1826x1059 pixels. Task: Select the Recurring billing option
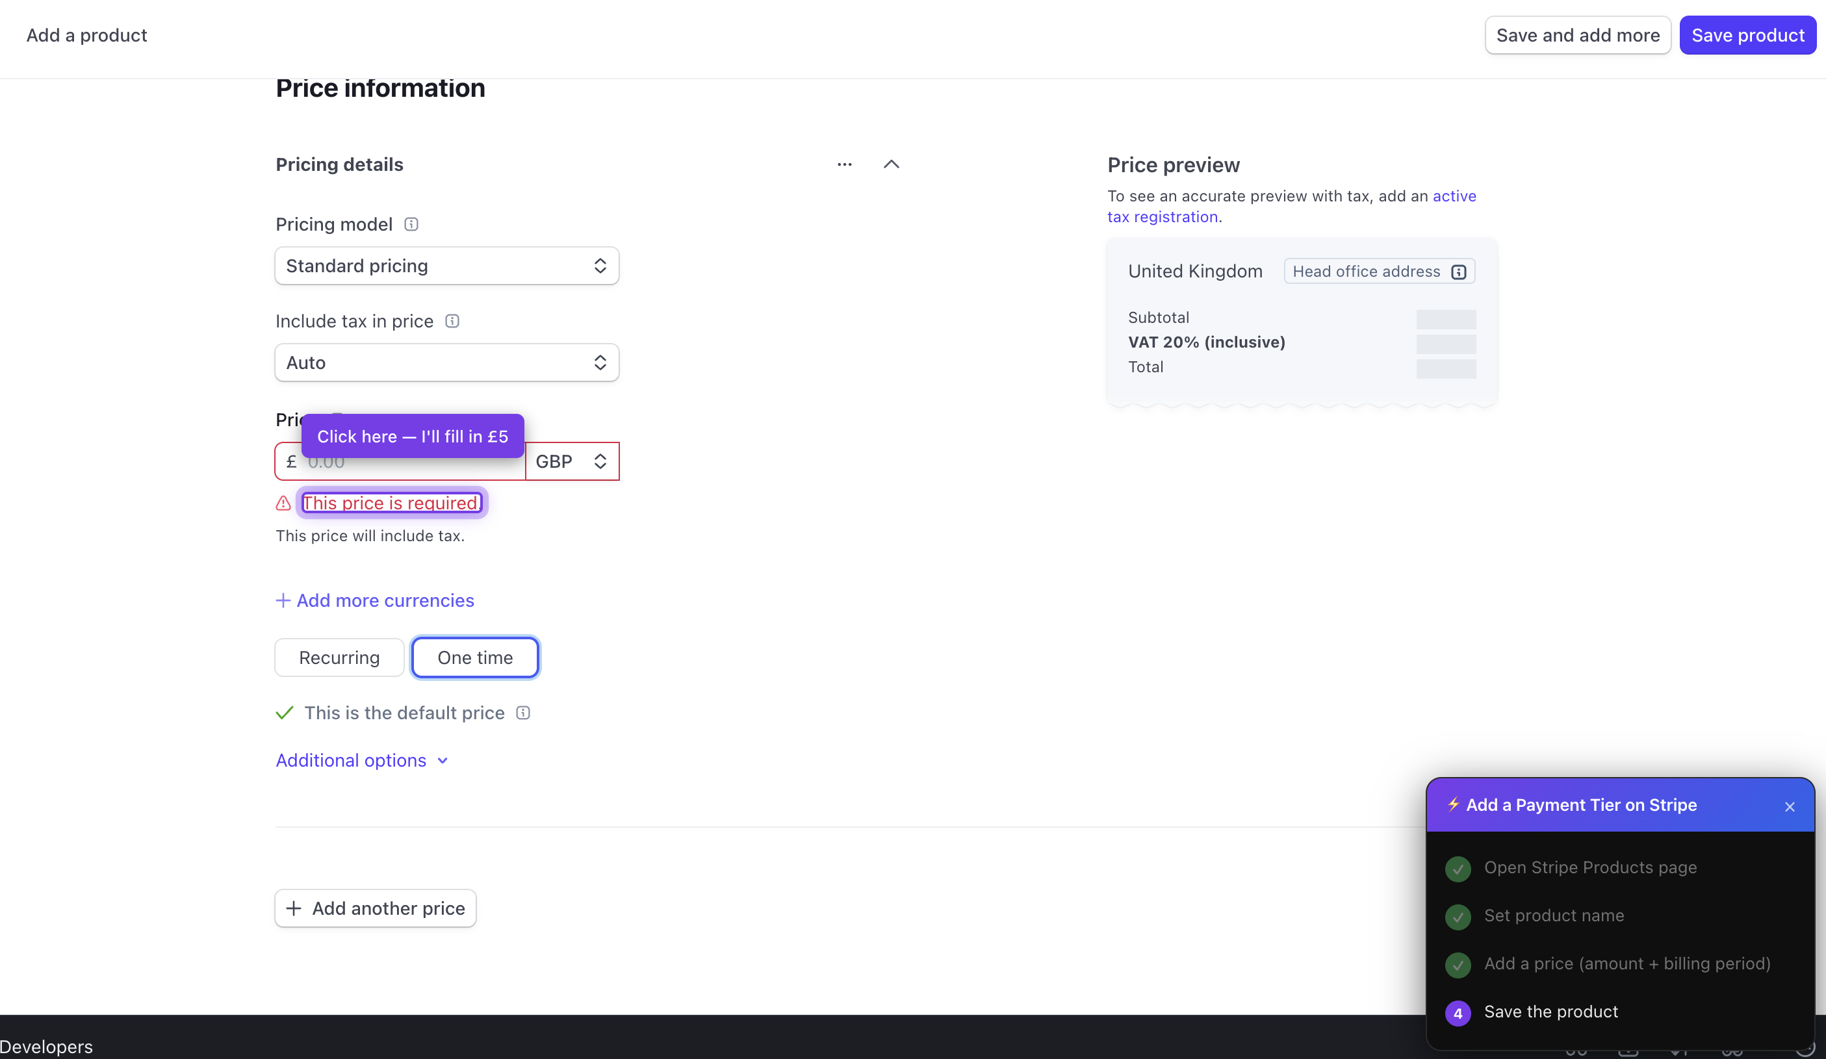tap(339, 657)
